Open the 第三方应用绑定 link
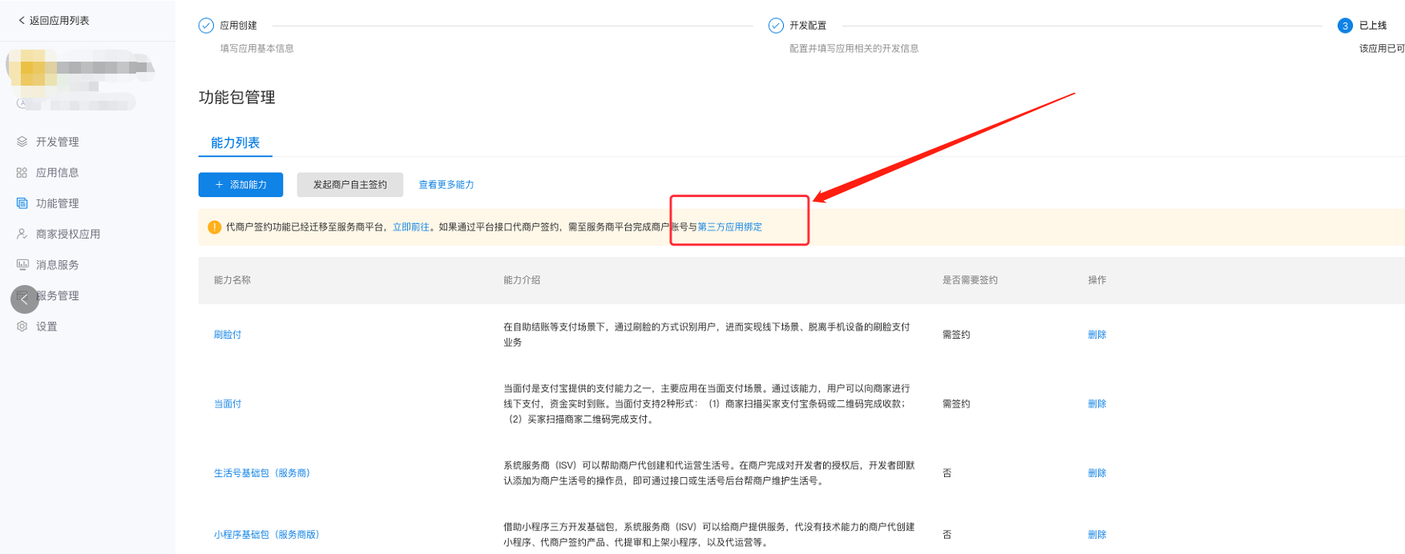This screenshot has height=554, width=1405. pos(729,227)
